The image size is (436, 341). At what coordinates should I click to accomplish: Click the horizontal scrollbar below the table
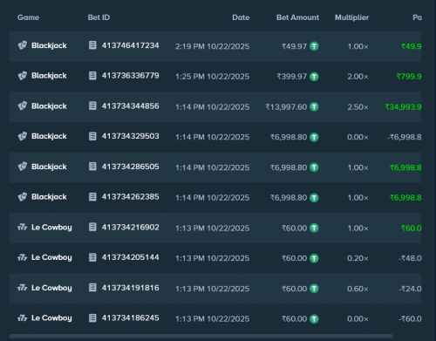tap(201, 336)
